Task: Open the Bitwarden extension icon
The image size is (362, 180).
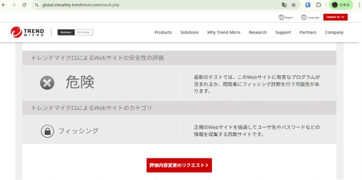Action: [x=308, y=5]
